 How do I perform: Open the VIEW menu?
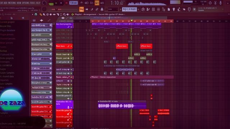pyautogui.click(x=19, y=3)
